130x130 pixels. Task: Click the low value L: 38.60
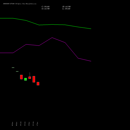[66, 9]
